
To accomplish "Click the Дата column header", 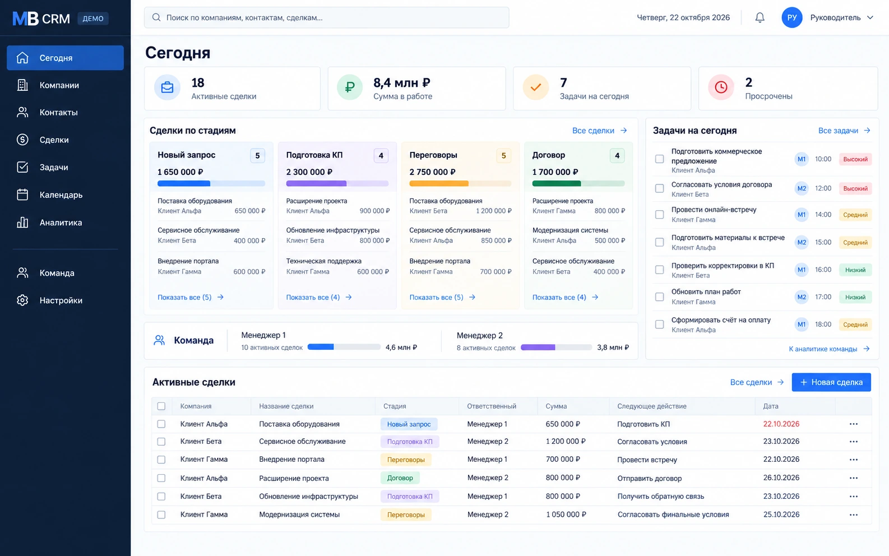I will 771,406.
